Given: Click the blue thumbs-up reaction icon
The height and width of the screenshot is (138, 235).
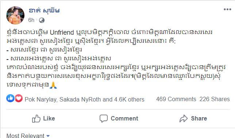Looking at the screenshot, I should [10, 99].
